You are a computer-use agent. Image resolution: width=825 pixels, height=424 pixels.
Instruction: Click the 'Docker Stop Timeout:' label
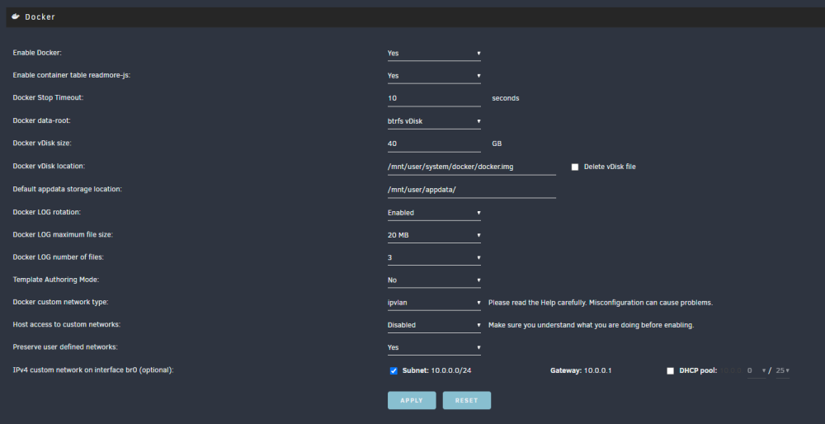[48, 98]
